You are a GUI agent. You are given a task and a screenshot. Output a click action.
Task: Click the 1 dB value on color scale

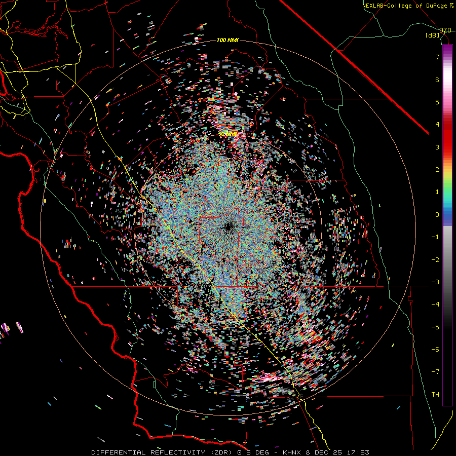pyautogui.click(x=437, y=192)
